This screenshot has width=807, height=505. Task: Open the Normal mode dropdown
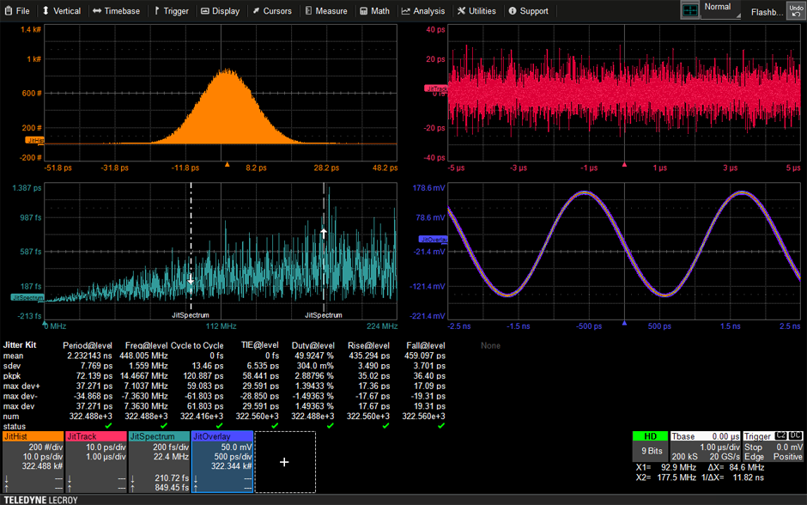tap(720, 9)
